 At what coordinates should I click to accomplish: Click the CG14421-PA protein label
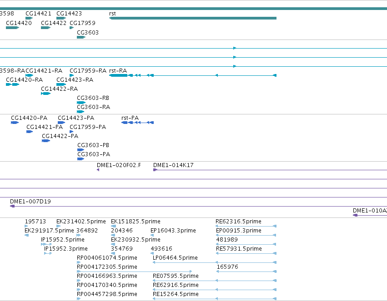[x=45, y=127]
